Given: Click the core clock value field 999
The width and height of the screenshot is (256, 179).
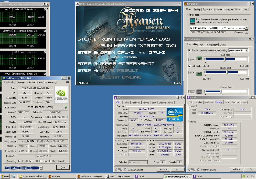Looking at the screenshot, I should point(192,60).
